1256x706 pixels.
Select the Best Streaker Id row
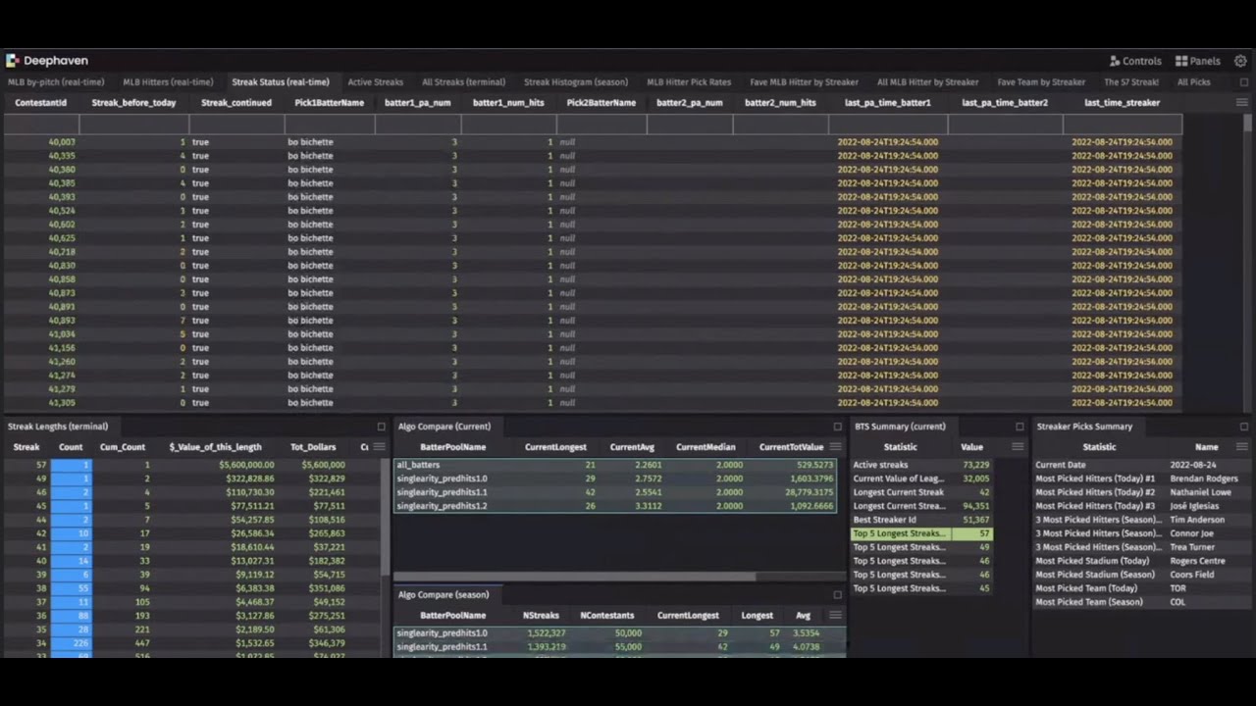pyautogui.click(x=921, y=520)
